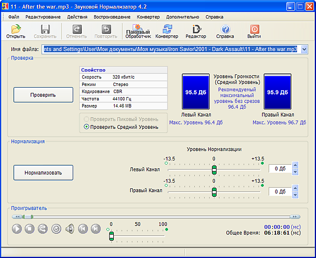
Task: Click the Справка help icon in toolbar
Action: pyautogui.click(x=225, y=31)
